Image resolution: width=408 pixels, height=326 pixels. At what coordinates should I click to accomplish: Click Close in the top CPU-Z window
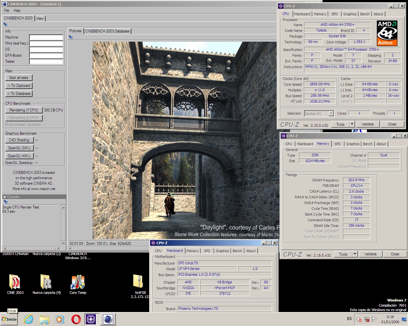coord(392,124)
